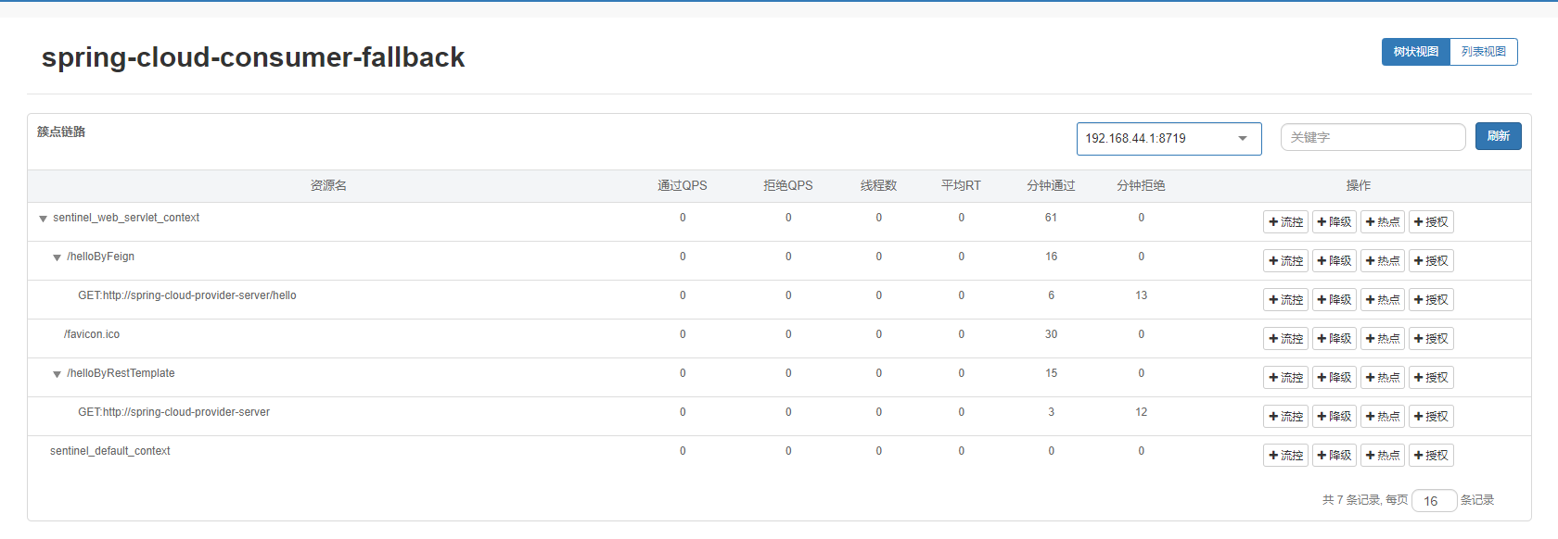Viewport: 1558px width, 539px height.
Task: Add 降级 rule for GET:http://spring-cloud-provider-server row
Action: click(x=1334, y=417)
